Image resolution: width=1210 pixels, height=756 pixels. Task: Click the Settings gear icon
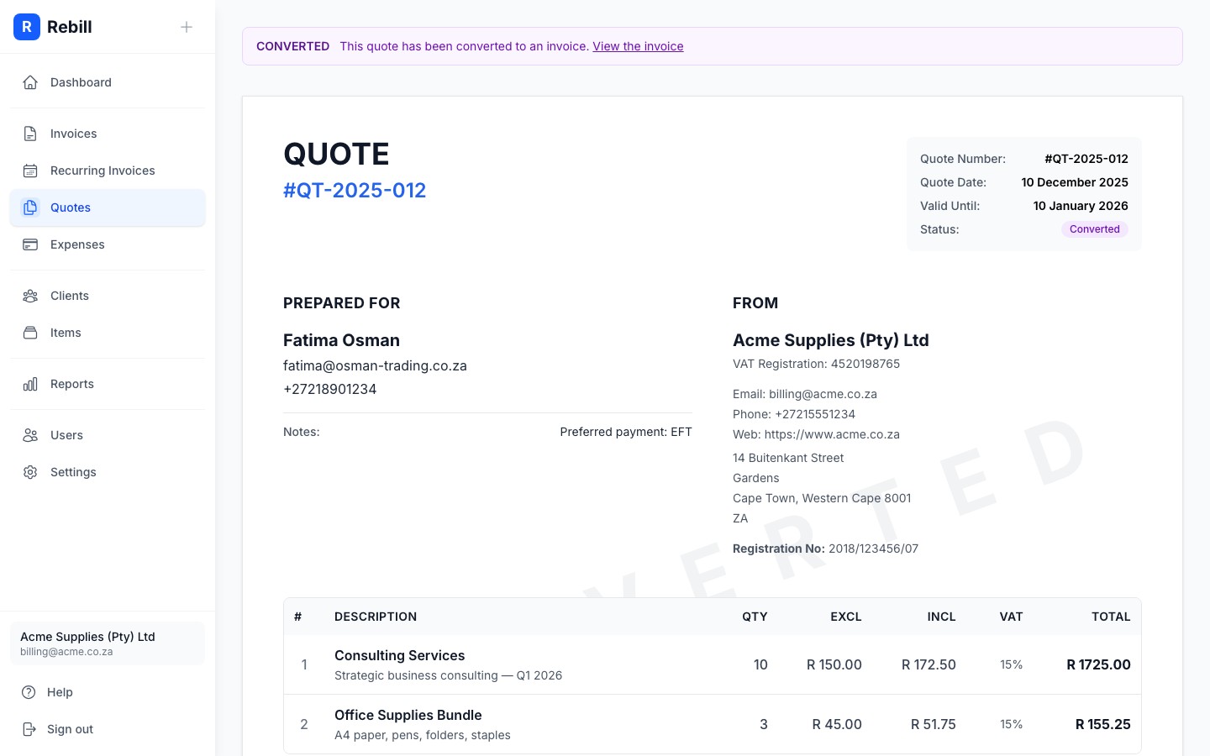pos(30,472)
